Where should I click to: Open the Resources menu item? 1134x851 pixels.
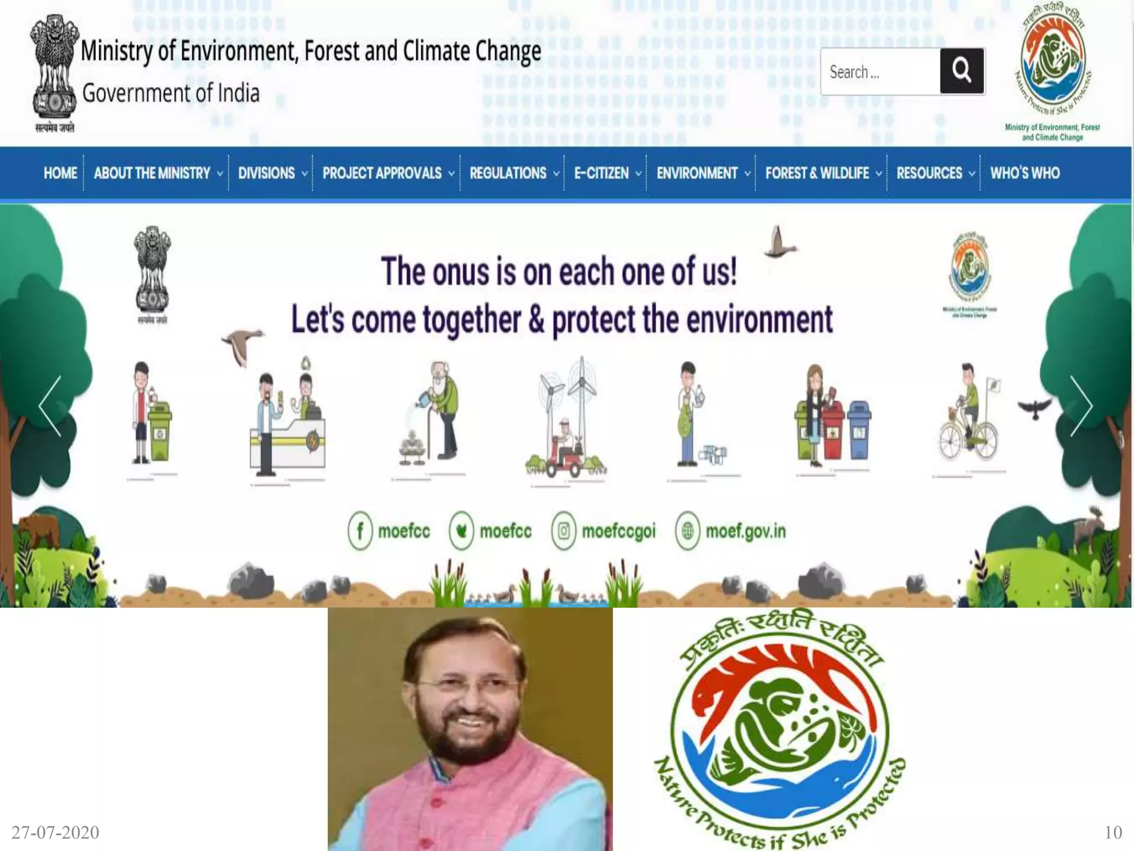click(935, 173)
